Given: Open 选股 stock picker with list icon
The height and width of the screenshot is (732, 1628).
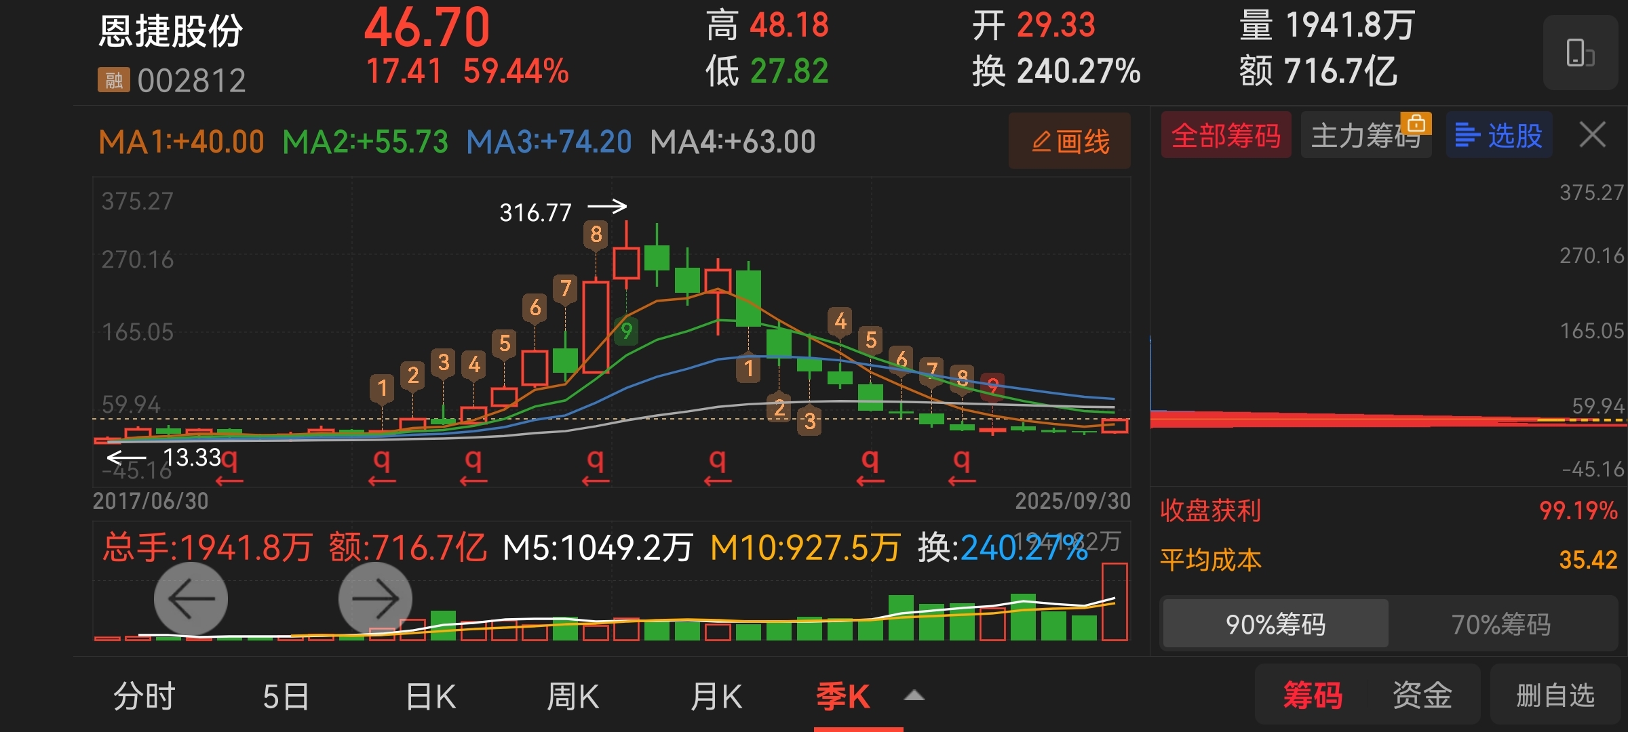Looking at the screenshot, I should pyautogui.click(x=1499, y=135).
